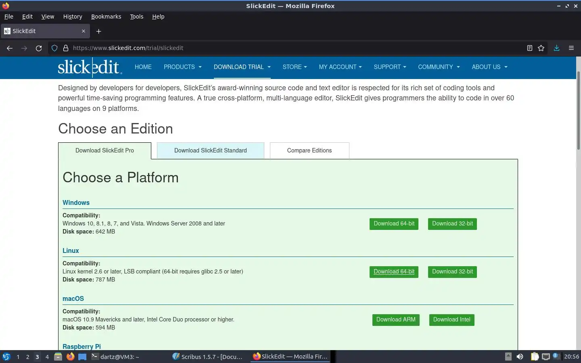The image size is (581, 363).
Task: Click the 'Choose an Edition' heading text
Action: click(115, 129)
